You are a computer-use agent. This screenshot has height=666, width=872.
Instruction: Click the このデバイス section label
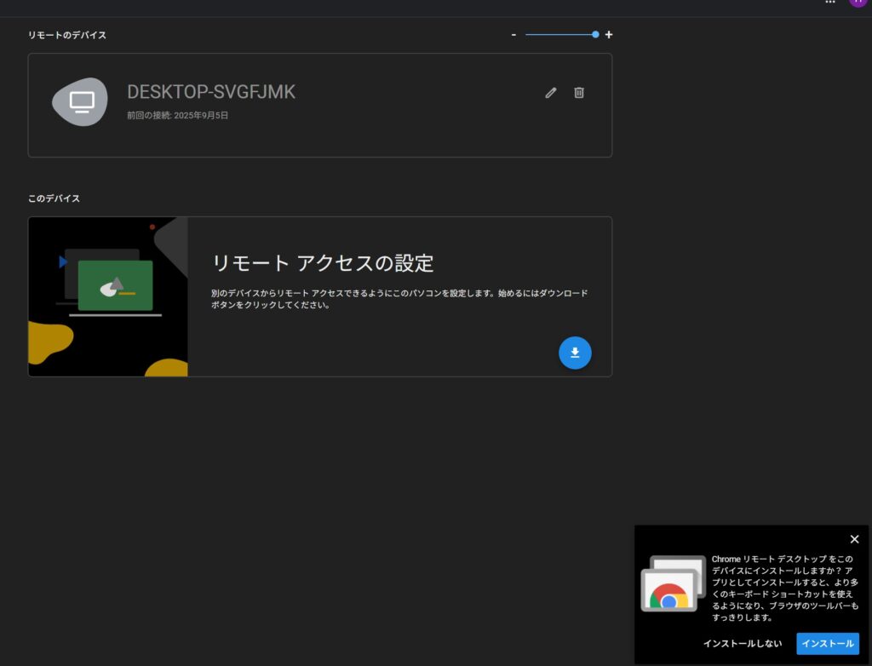pyautogui.click(x=54, y=198)
